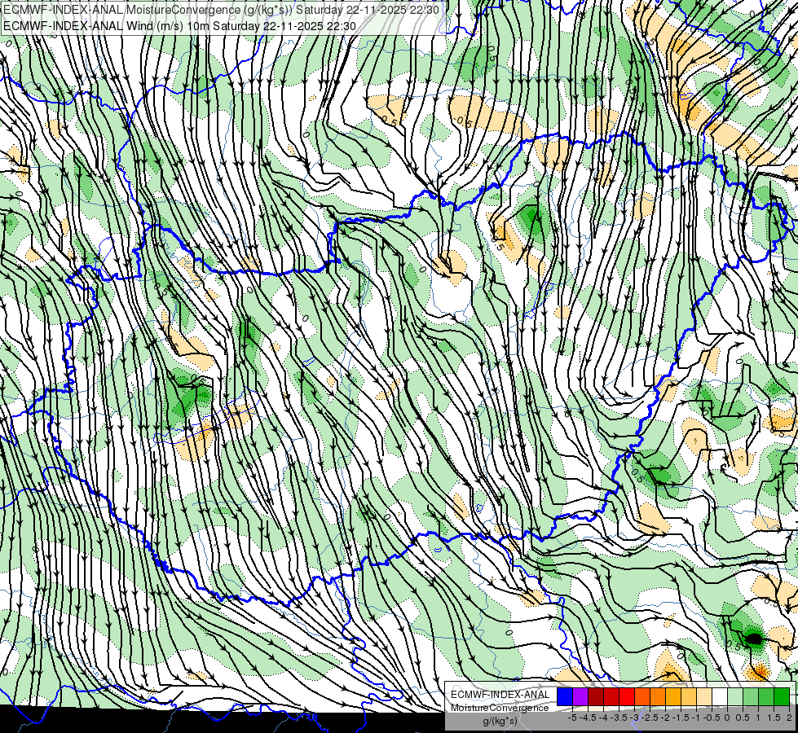The height and width of the screenshot is (733, 798).
Task: Click the MoistureConvergence label in the legend
Action: (500, 708)
